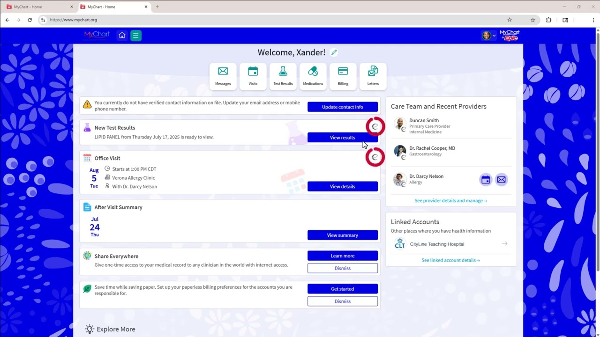Screen dimensions: 600x337
Task: Click the MyChart by Epic logo
Action: coord(510,36)
